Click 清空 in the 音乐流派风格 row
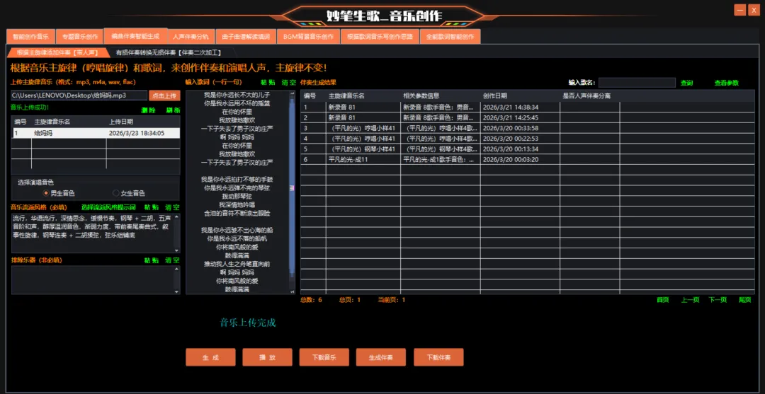Viewport: 765px width, 394px height. click(x=173, y=207)
